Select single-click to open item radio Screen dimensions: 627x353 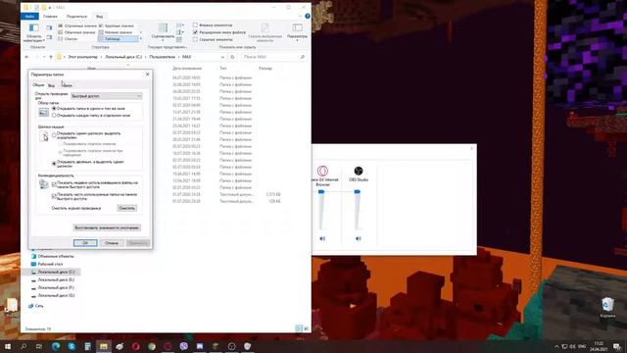pos(54,135)
